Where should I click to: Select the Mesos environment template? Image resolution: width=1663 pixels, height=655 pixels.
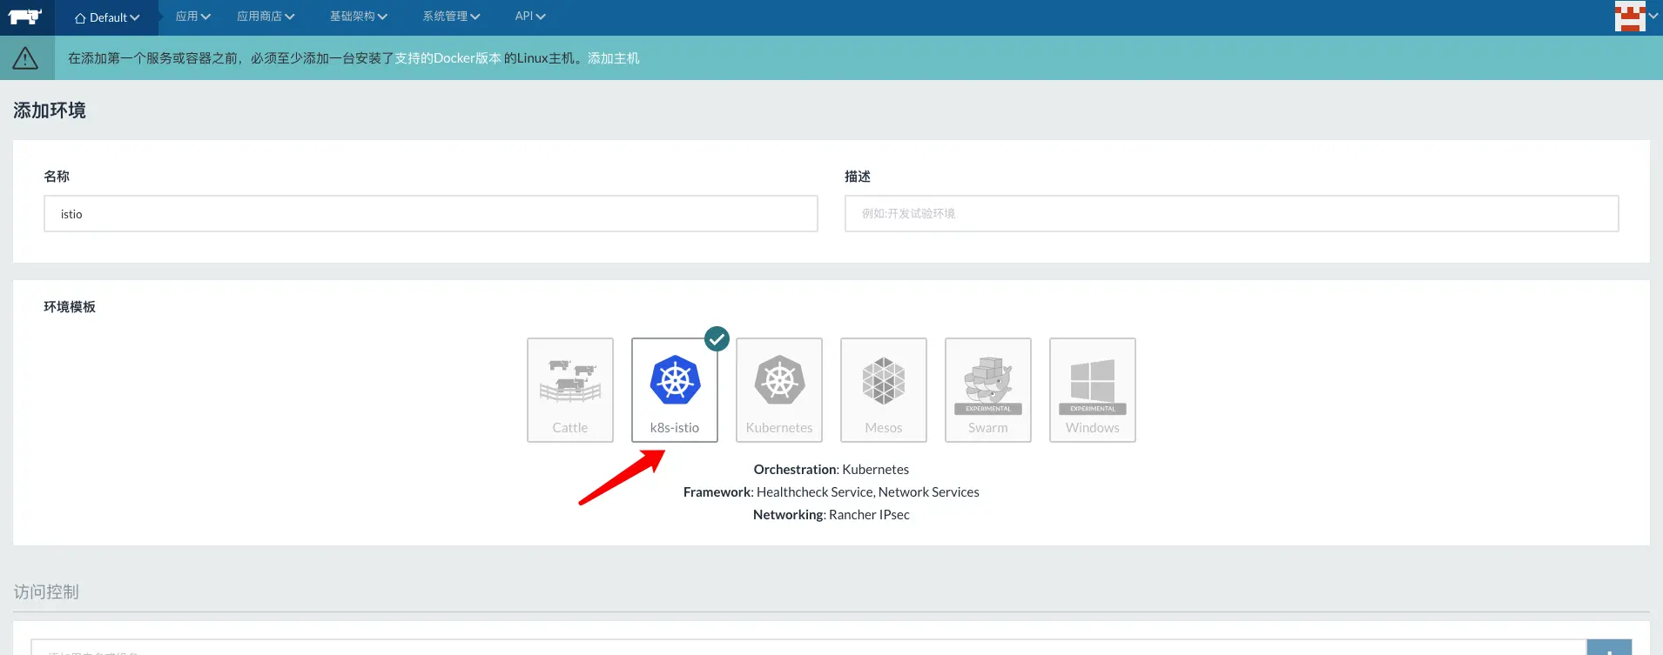click(x=884, y=390)
